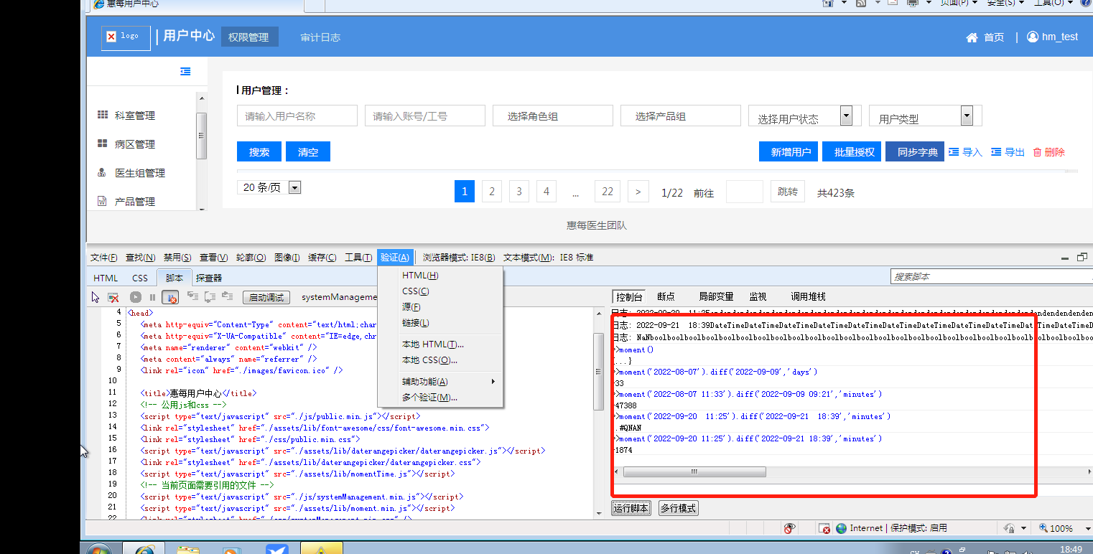Open the 查找(N) menu
The width and height of the screenshot is (1093, 554).
click(140, 258)
